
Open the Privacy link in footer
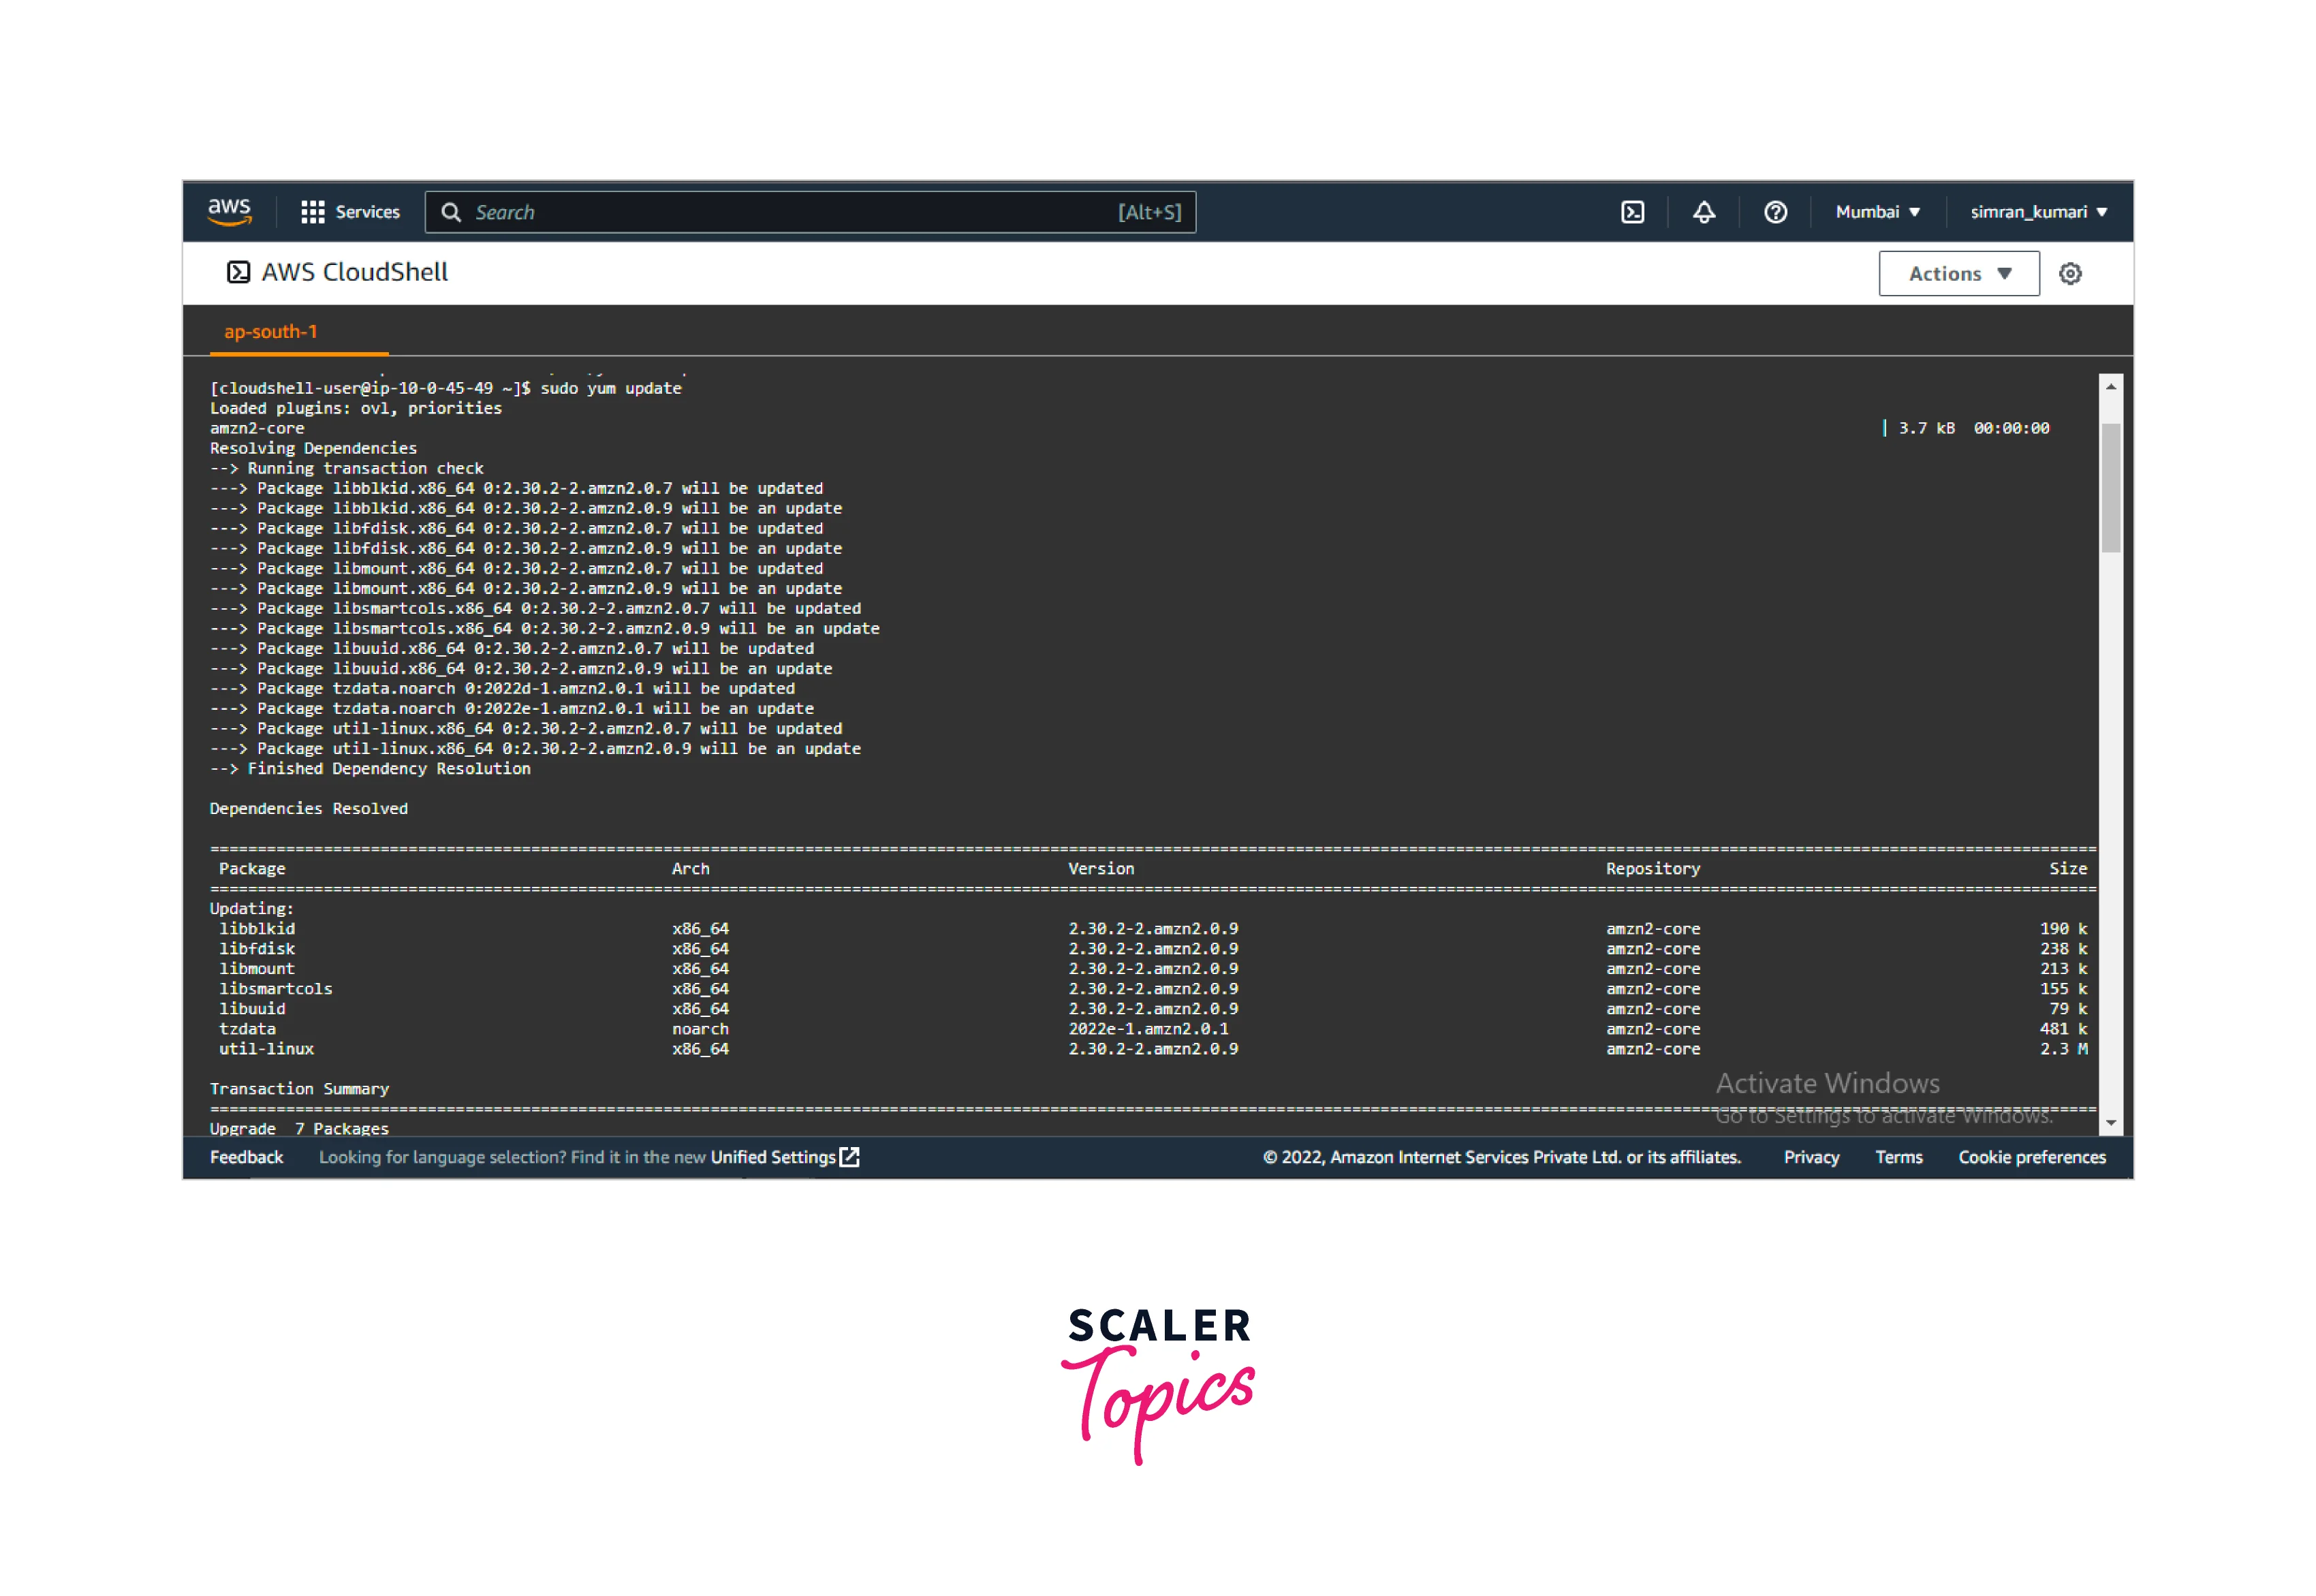click(x=1811, y=1157)
